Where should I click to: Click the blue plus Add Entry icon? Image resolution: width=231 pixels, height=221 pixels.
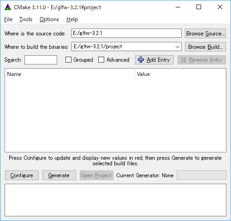pyautogui.click(x=141, y=60)
